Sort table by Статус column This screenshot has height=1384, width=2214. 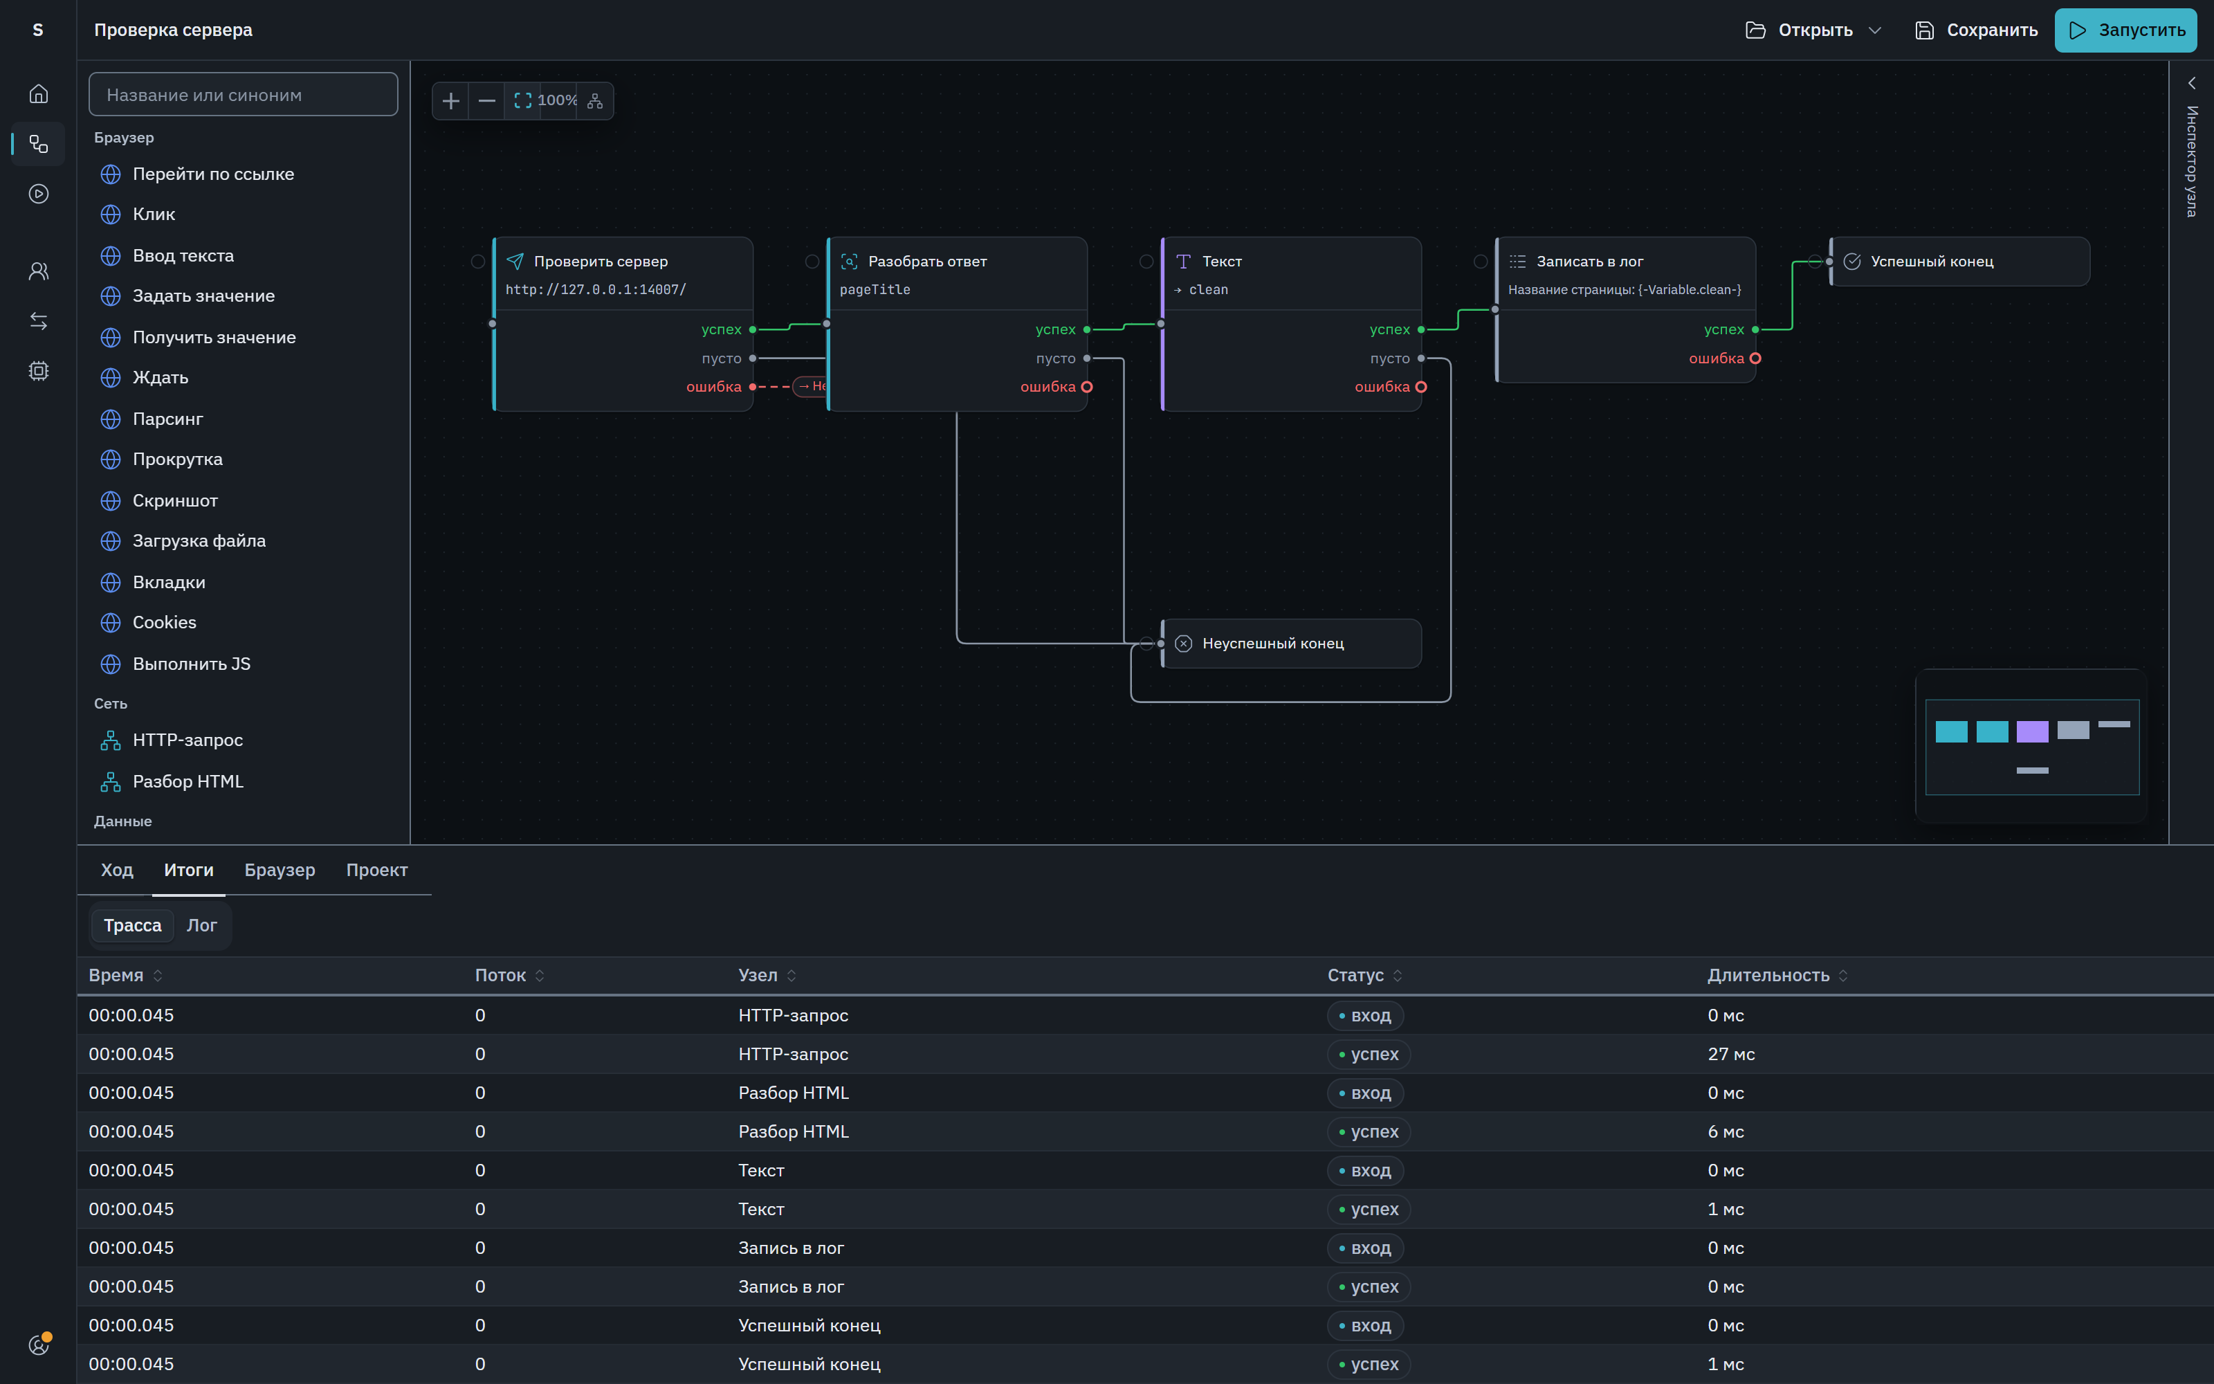pos(1365,976)
